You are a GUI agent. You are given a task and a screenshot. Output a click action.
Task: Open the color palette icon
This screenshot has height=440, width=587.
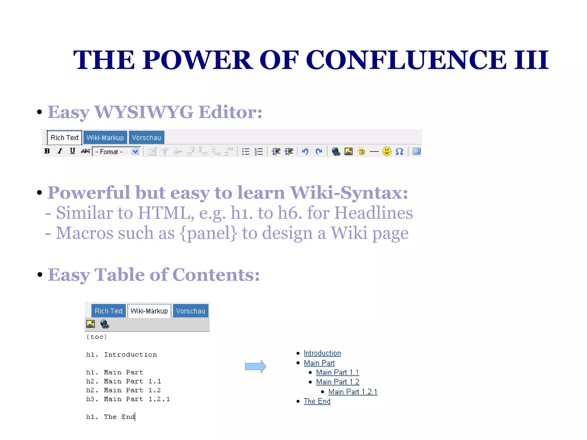361,151
